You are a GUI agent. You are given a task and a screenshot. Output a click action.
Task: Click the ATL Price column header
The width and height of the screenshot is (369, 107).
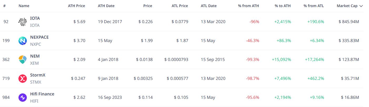click(x=180, y=6)
